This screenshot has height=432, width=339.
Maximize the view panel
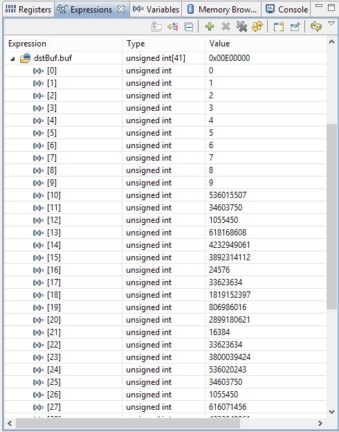[x=331, y=8]
